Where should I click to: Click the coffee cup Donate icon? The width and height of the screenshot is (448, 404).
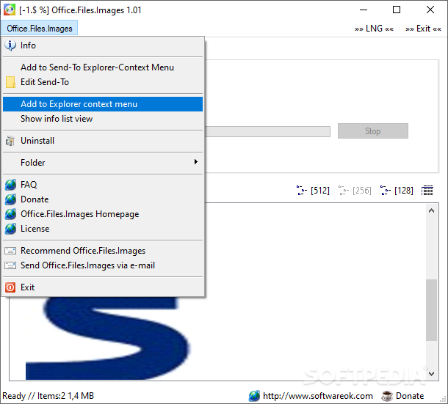click(387, 396)
